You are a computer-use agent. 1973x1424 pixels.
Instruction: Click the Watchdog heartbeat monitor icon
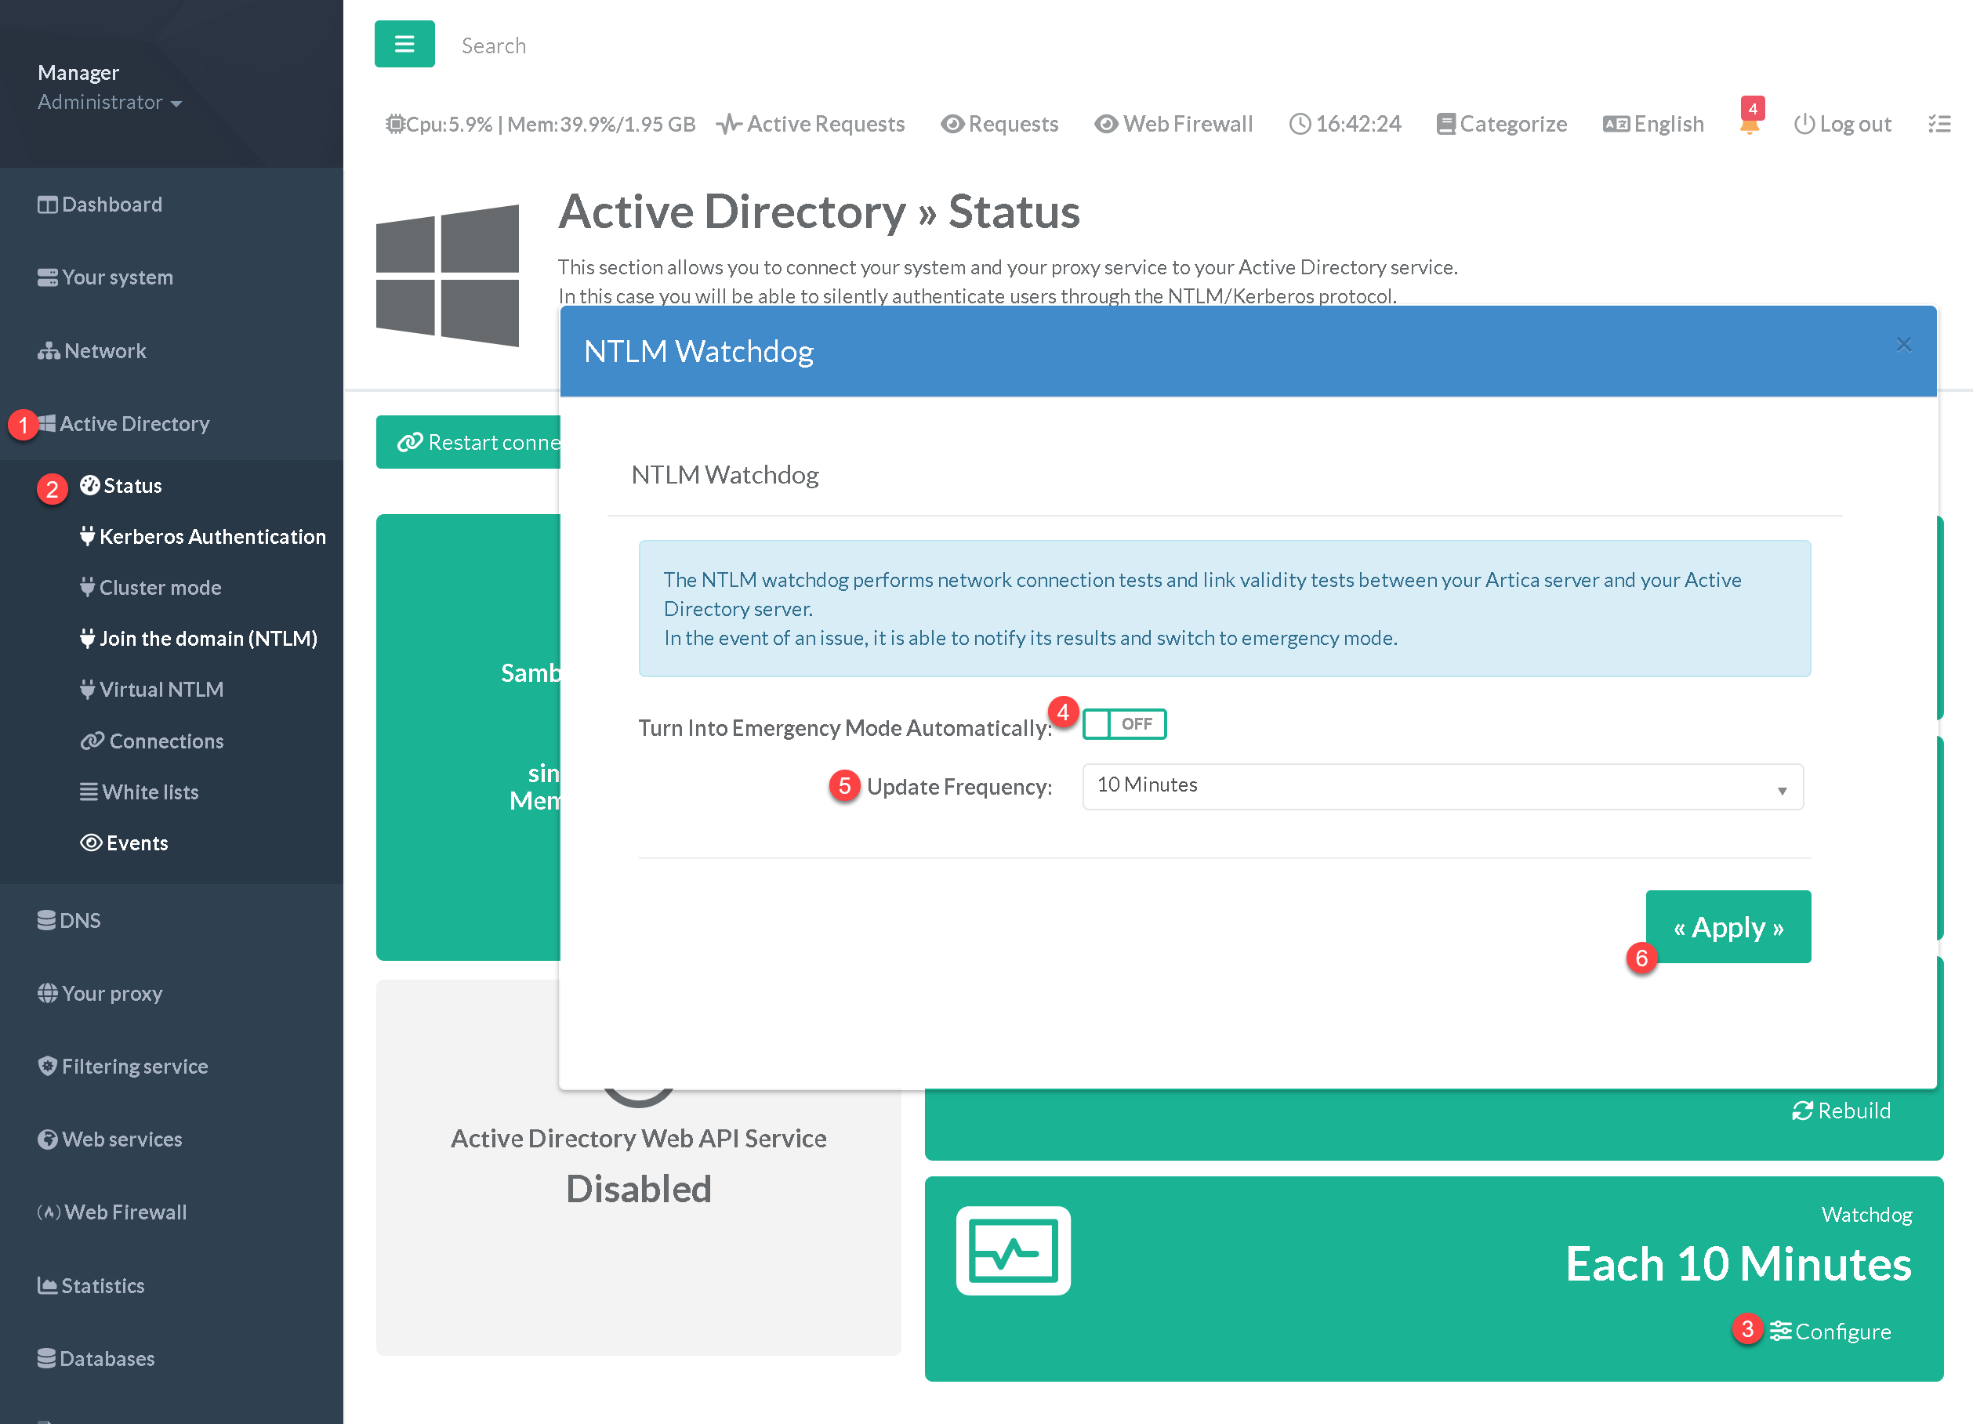pos(1013,1250)
